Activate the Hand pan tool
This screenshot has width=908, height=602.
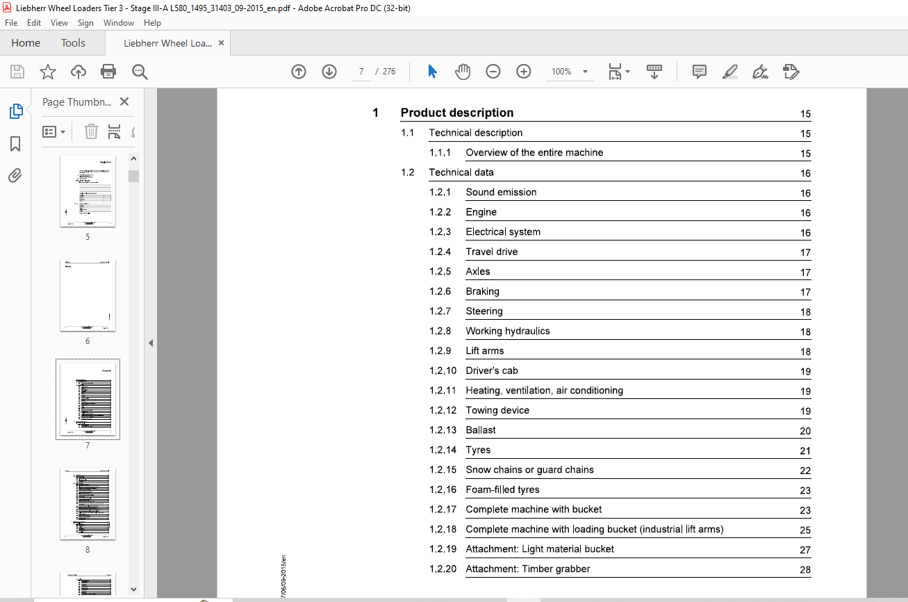pyautogui.click(x=463, y=72)
